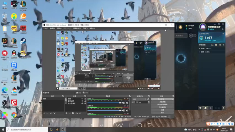The image size is (235, 132).
Task: Click Start Recording in OBS Controls
Action: click(x=162, y=102)
